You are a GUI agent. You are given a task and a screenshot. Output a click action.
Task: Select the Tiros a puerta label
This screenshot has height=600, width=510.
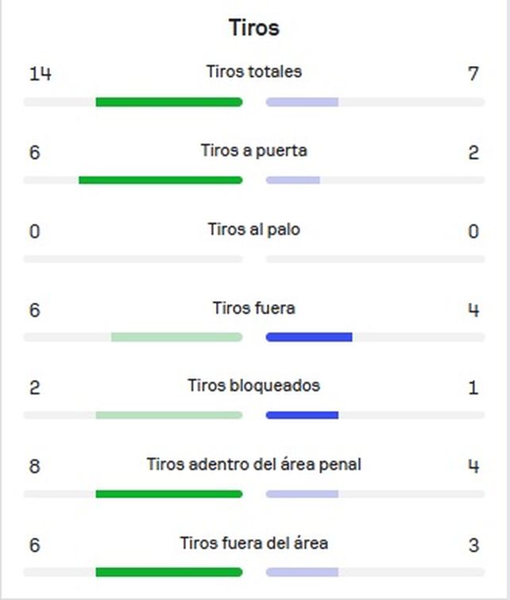click(254, 150)
